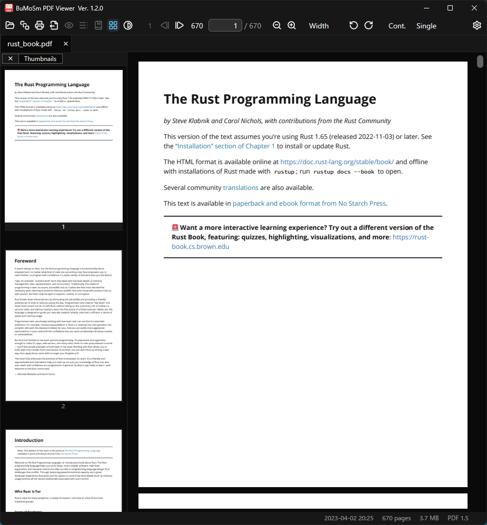This screenshot has width=487, height=525.
Task: Go to first page number 1
Action: (150, 26)
